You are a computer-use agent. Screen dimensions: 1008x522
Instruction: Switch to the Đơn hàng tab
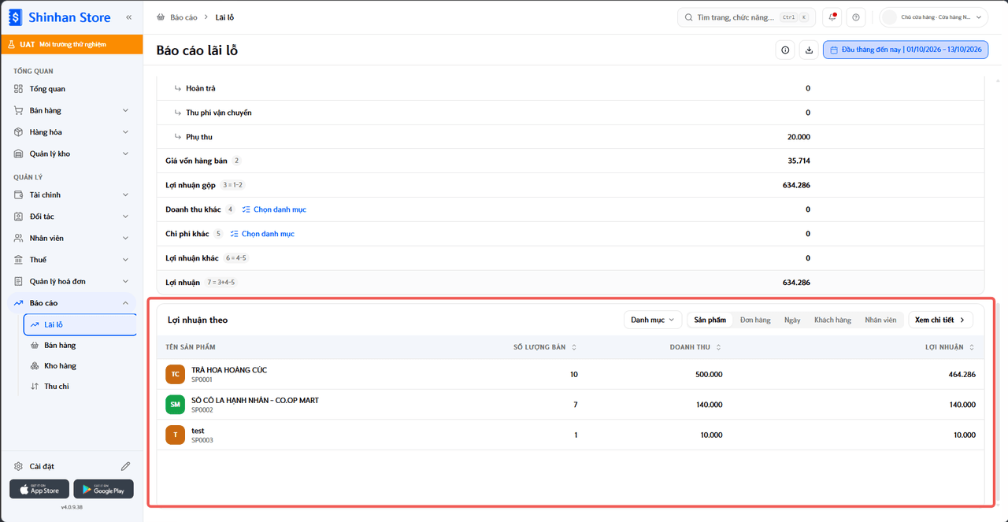tap(756, 320)
